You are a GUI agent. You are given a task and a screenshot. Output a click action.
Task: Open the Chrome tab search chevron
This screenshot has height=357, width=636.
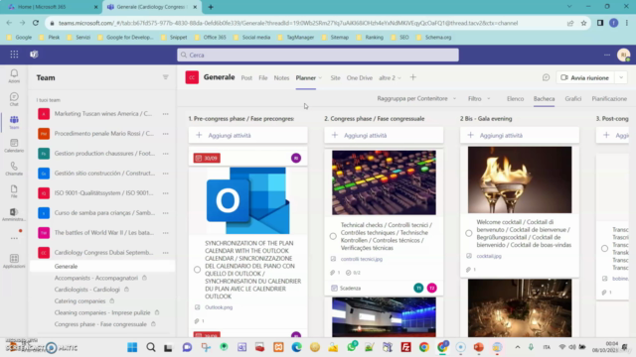click(x=569, y=7)
